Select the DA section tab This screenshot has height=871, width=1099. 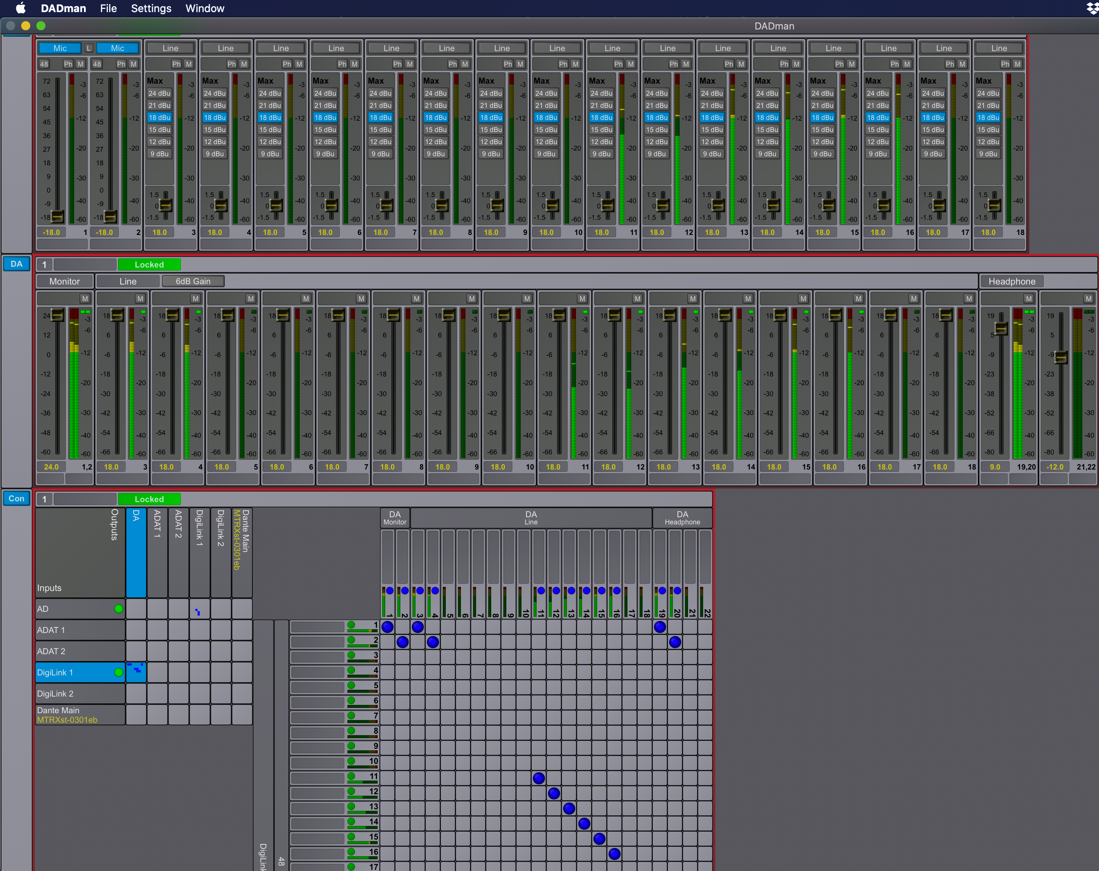tap(16, 264)
